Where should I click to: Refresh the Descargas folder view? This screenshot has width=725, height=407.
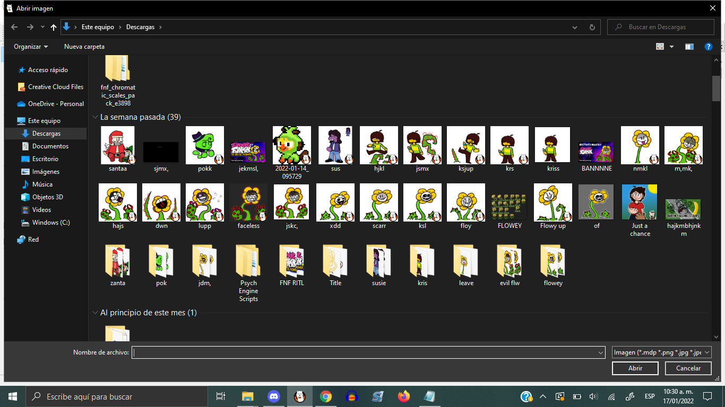(592, 27)
